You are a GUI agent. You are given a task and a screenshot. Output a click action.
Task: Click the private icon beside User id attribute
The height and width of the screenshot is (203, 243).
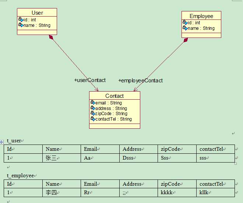21,19
